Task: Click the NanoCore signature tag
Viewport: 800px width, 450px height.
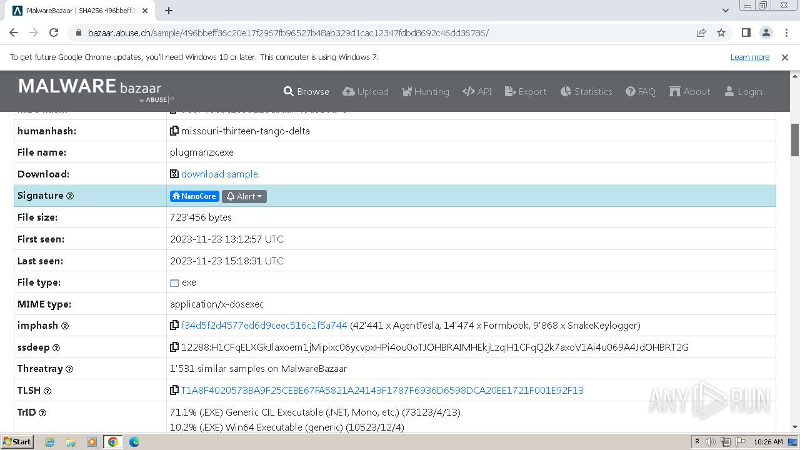Action: 194,196
